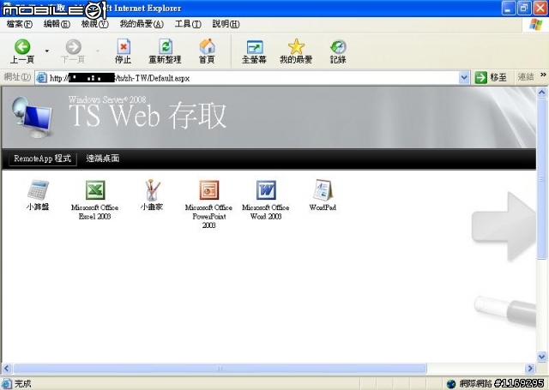Open the 連結 links toolbar

(526, 77)
